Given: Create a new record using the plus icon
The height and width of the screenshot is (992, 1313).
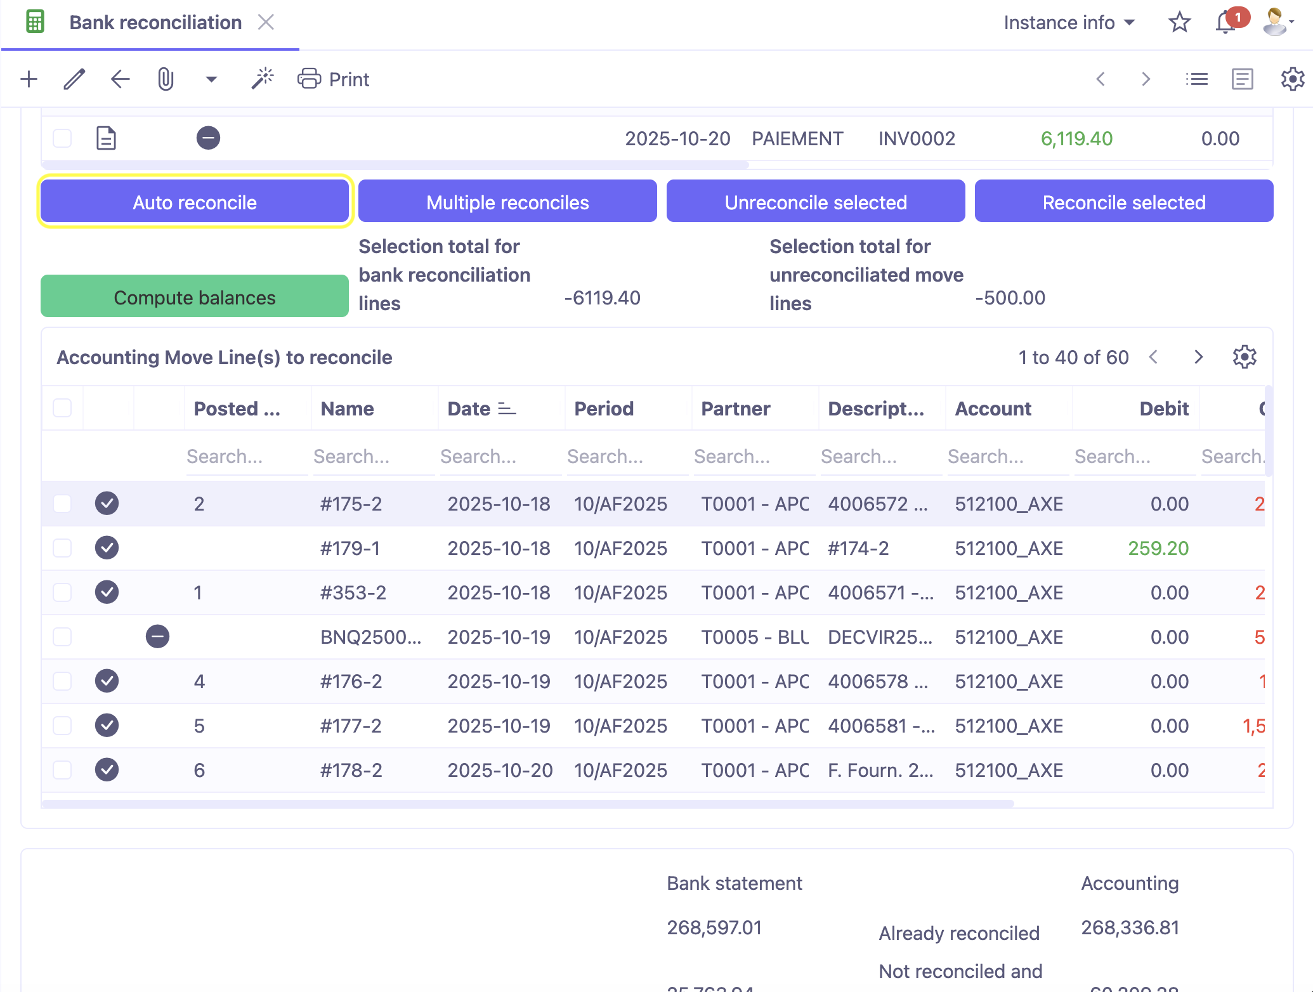Looking at the screenshot, I should pyautogui.click(x=28, y=79).
